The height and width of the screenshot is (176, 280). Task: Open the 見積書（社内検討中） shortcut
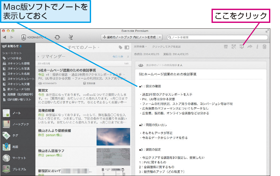tap(18, 94)
